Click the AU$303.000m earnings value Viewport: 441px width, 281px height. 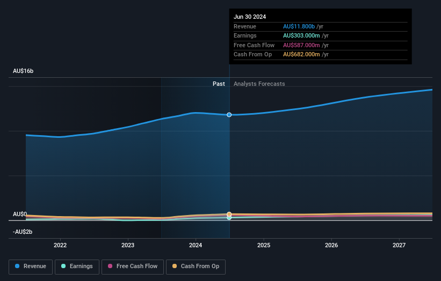tap(301, 35)
